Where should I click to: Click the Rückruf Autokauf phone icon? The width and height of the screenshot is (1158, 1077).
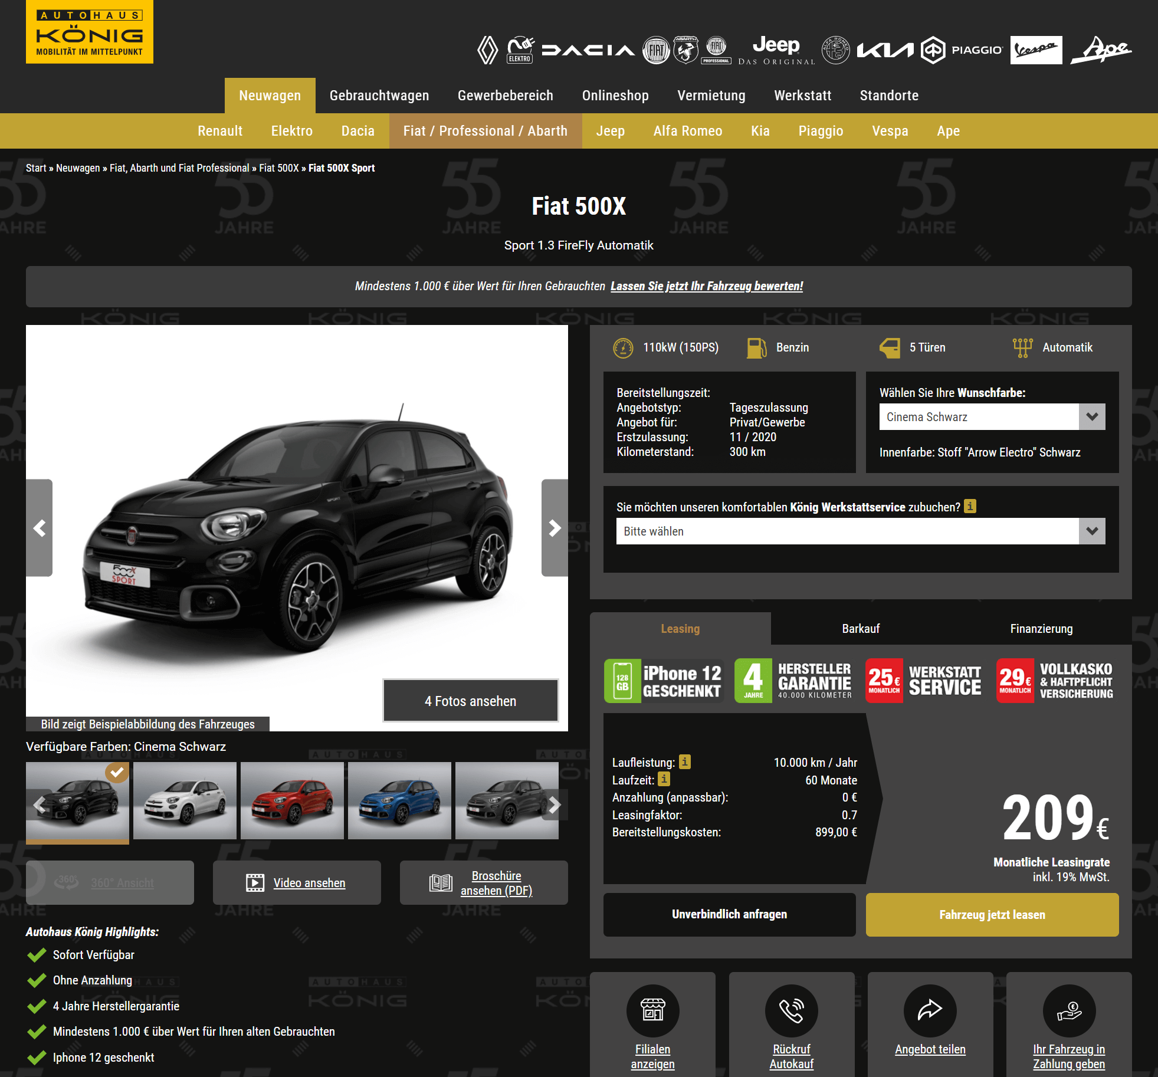click(792, 1010)
